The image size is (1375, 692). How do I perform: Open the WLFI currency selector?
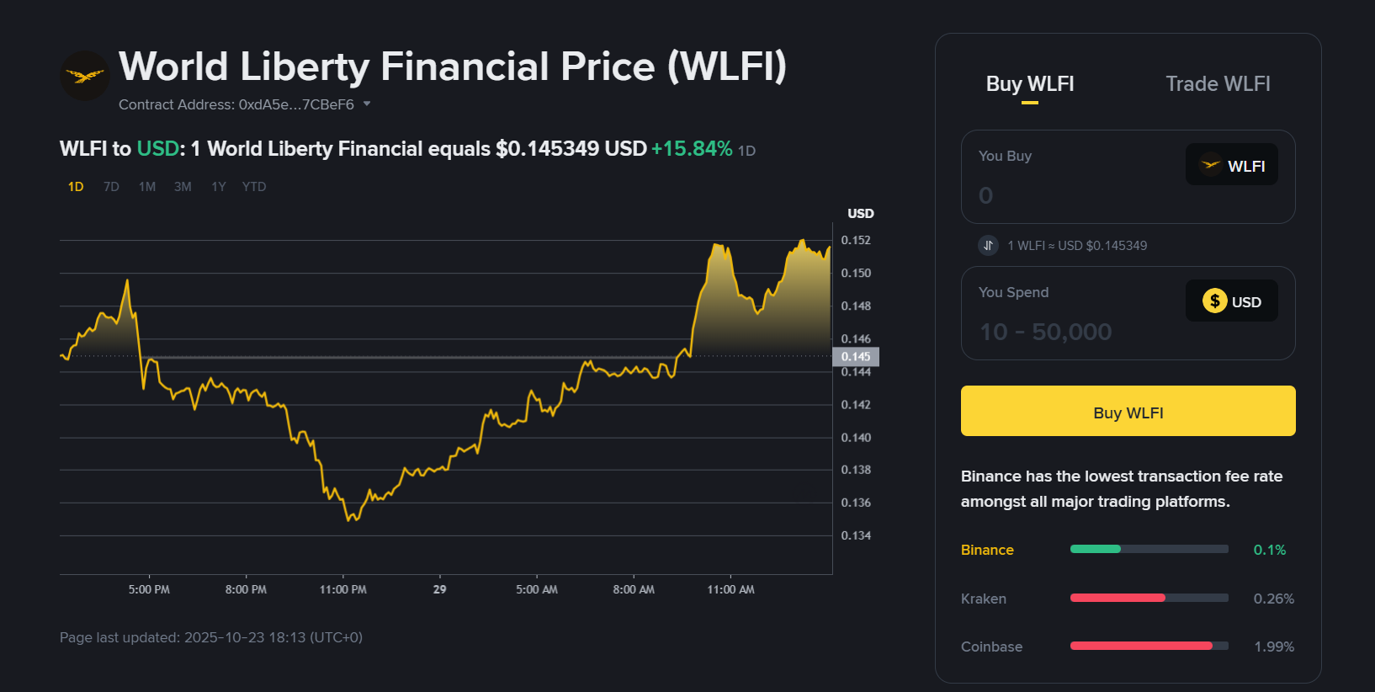(1232, 165)
